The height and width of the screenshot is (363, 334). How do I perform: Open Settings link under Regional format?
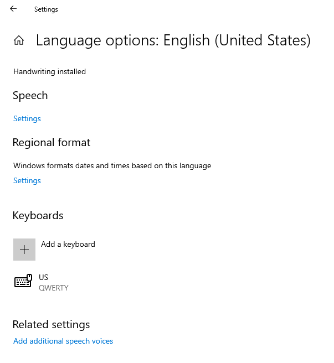tap(27, 180)
